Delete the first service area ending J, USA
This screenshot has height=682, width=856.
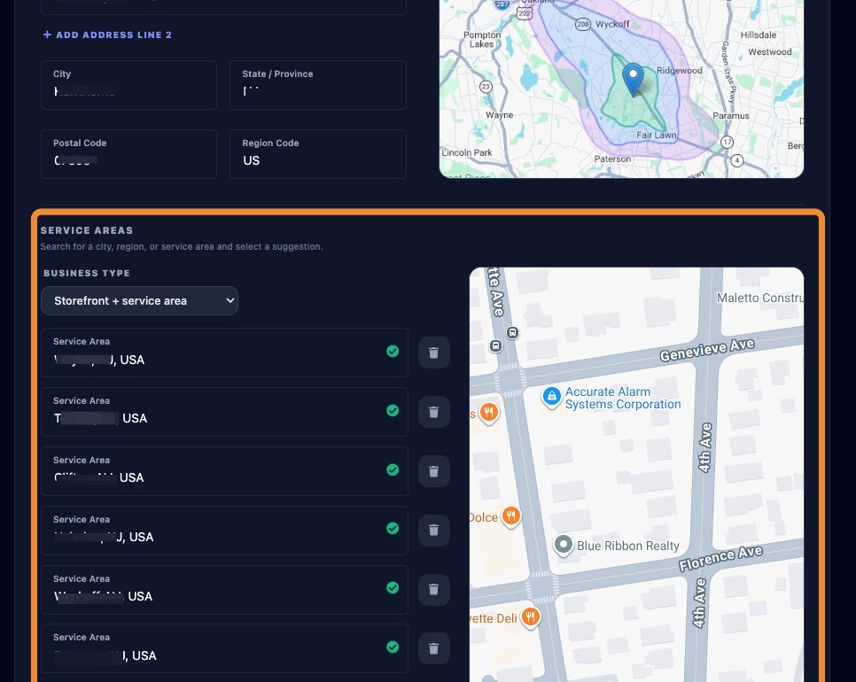tap(434, 353)
